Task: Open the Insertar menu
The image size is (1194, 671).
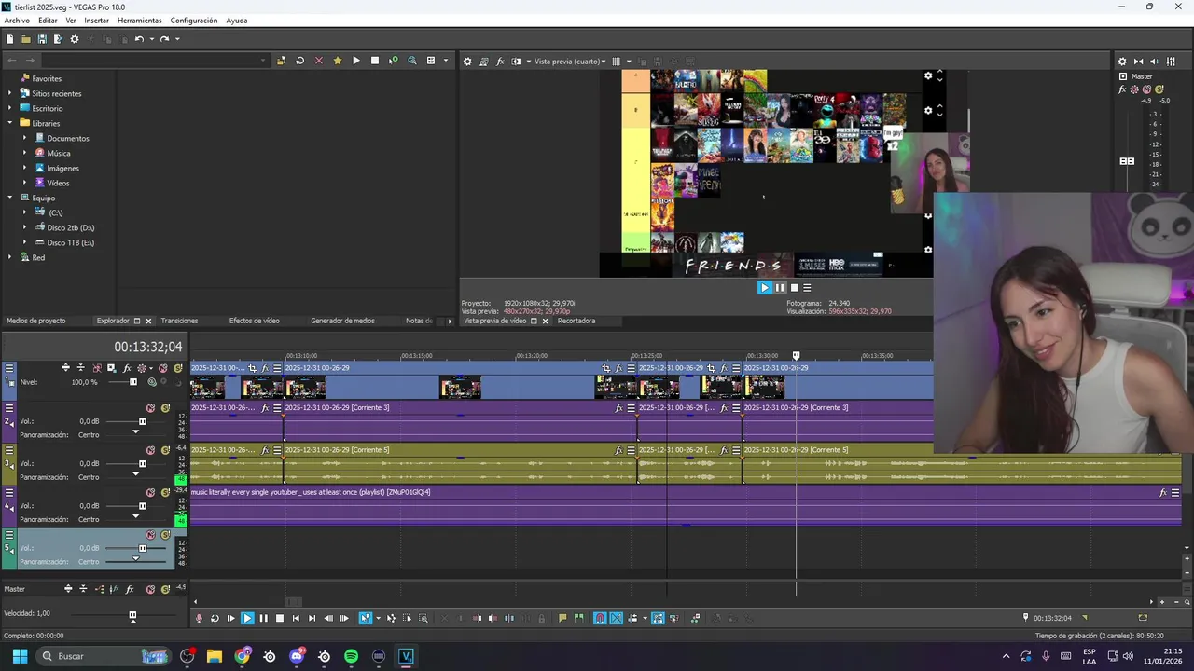Action: tap(96, 21)
